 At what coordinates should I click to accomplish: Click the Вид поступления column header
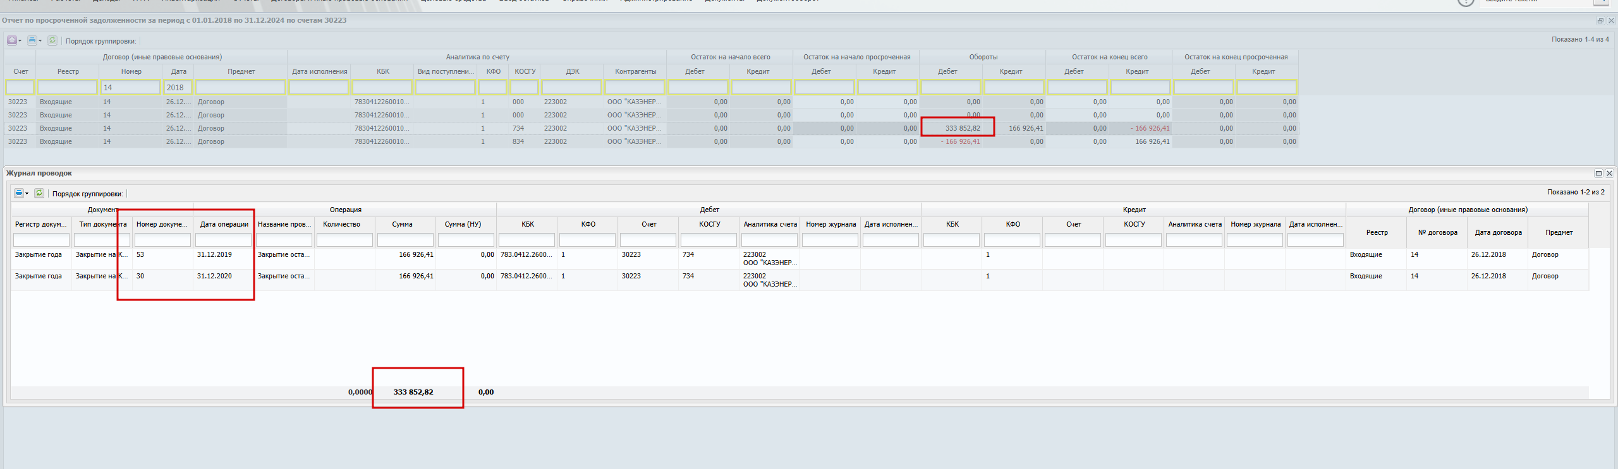(x=446, y=71)
